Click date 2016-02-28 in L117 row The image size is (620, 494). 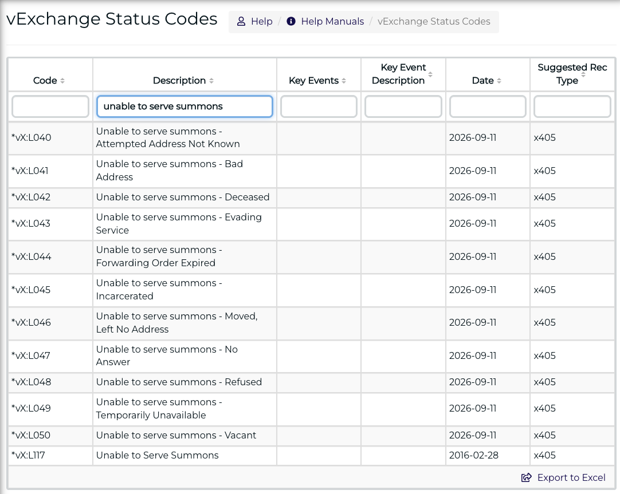pos(474,455)
